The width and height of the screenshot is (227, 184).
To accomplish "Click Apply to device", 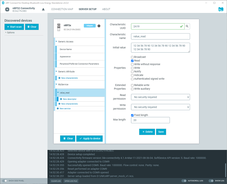I will [89, 139].
